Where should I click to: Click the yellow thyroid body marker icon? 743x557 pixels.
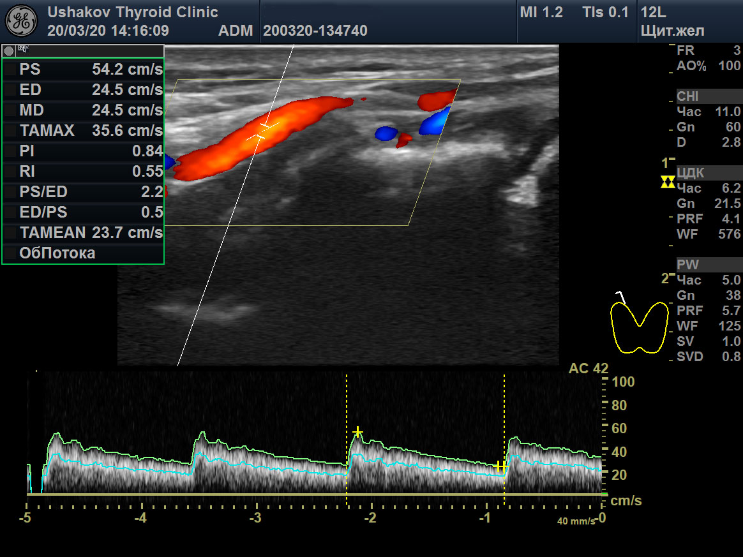point(639,326)
